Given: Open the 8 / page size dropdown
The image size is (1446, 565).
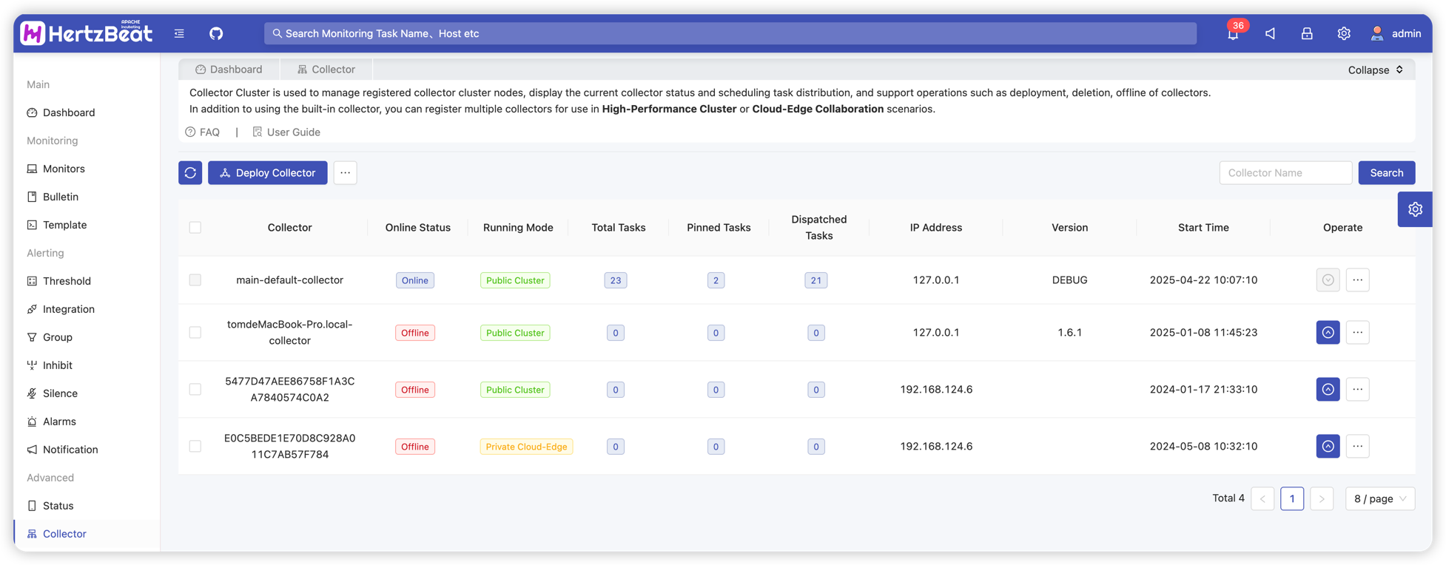Looking at the screenshot, I should [1379, 498].
